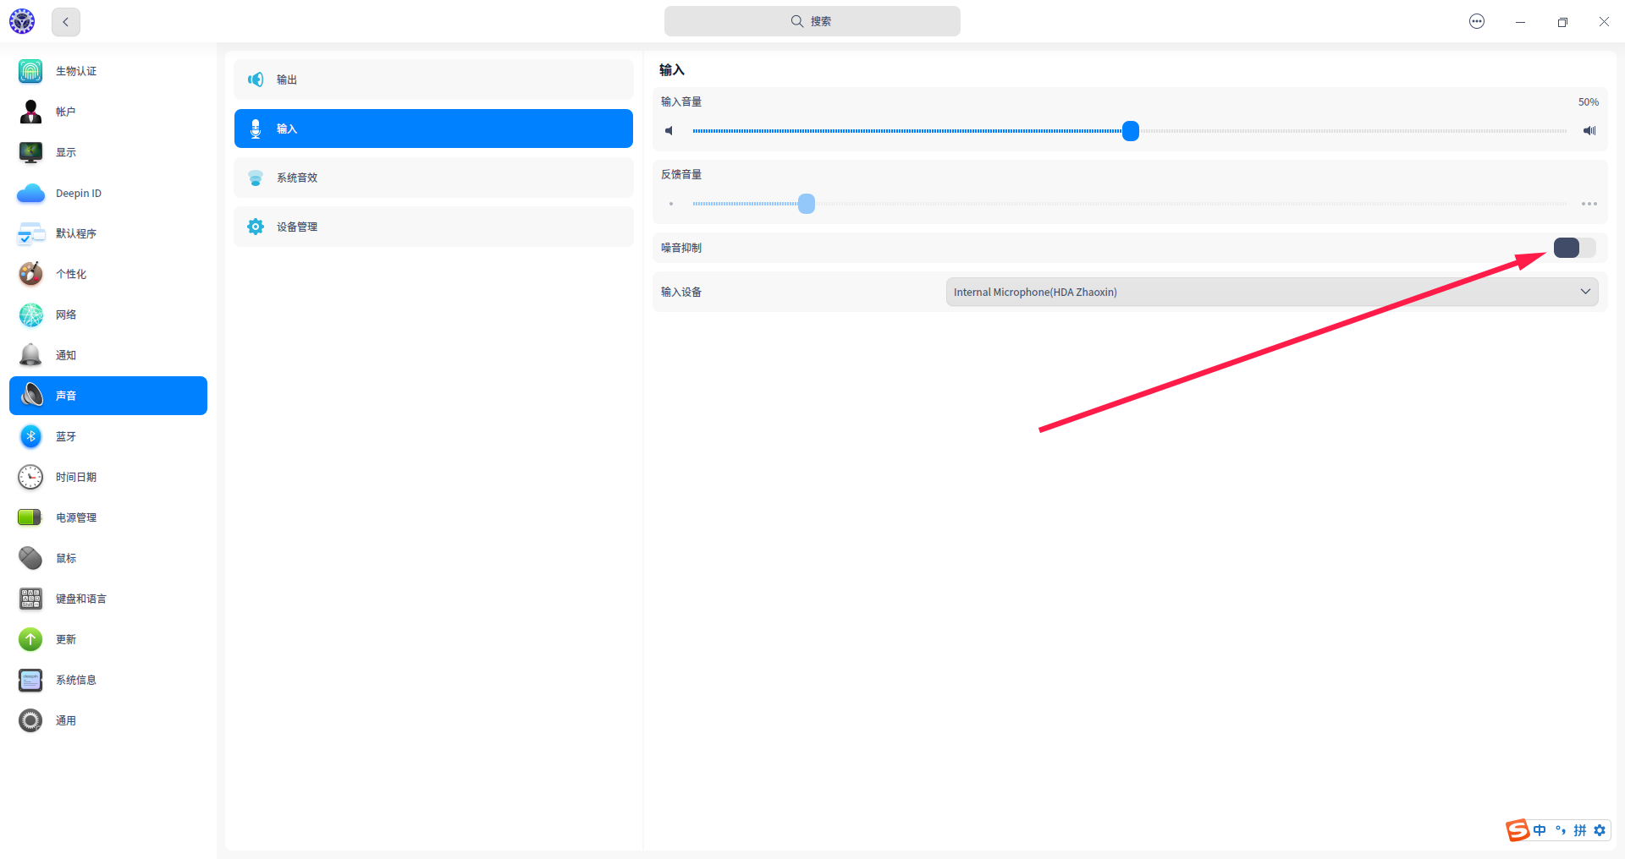This screenshot has height=859, width=1625.
Task: Open the 设备管理 section
Action: (433, 227)
